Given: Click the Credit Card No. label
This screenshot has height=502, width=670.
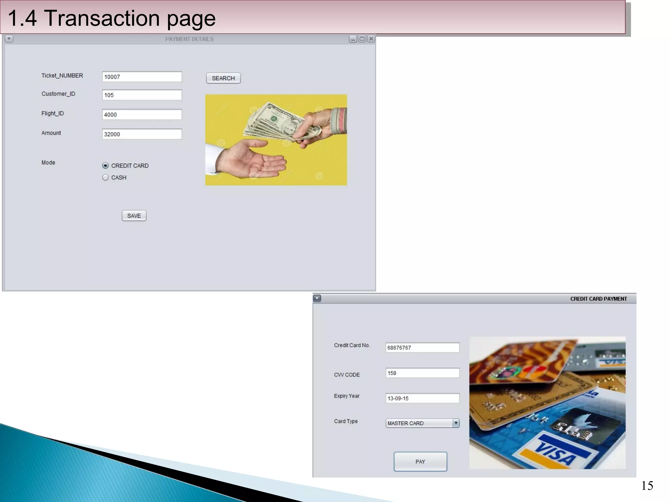Looking at the screenshot, I should 352,345.
